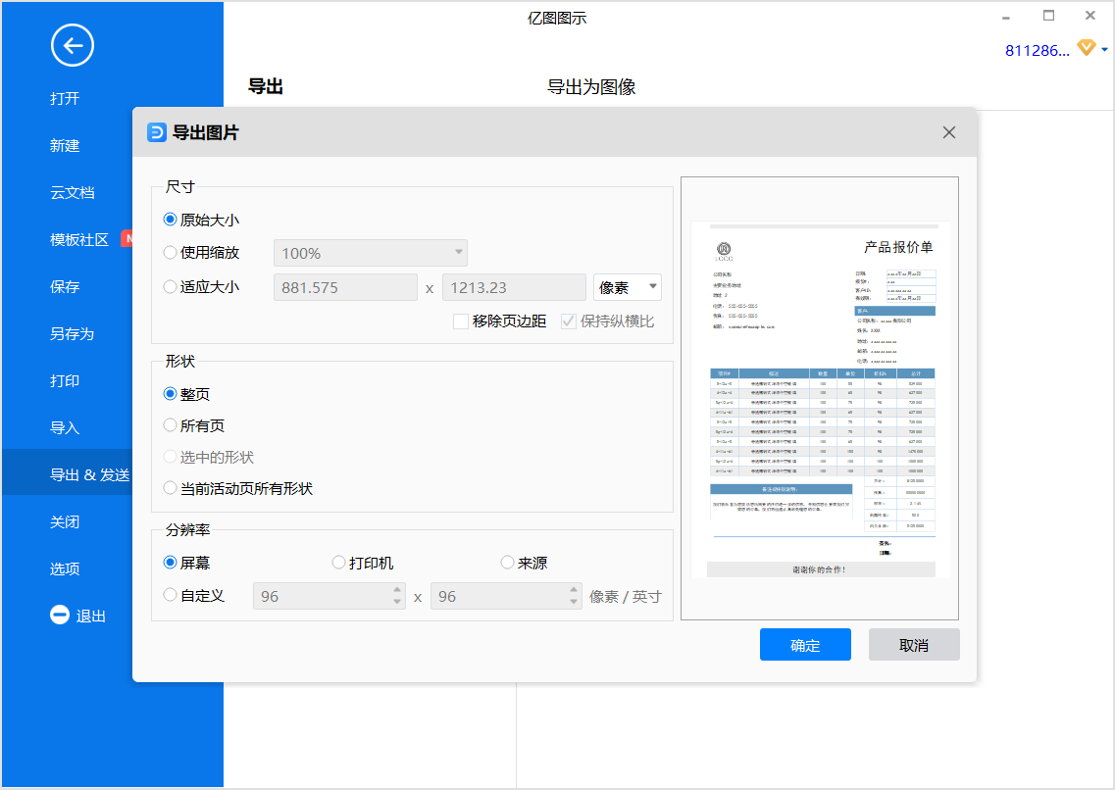Image resolution: width=1115 pixels, height=790 pixels.
Task: Open the account dropdown arrow near 811286
Action: click(1104, 50)
